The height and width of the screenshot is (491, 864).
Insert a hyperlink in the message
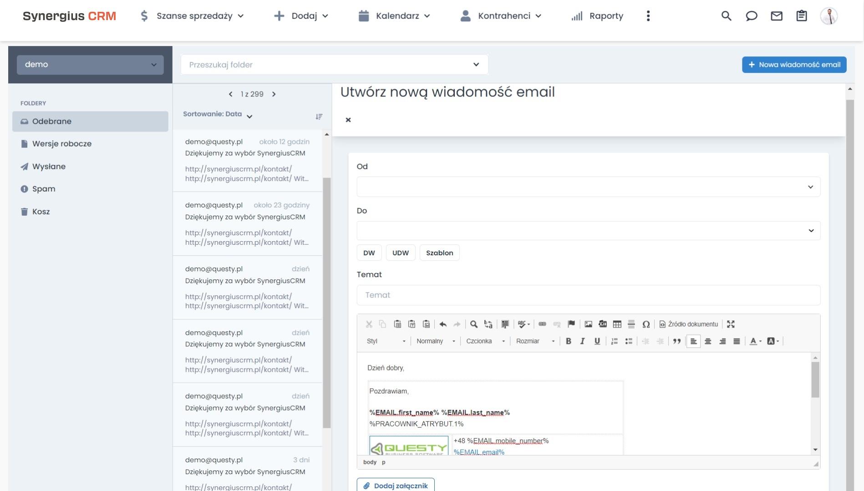click(542, 324)
